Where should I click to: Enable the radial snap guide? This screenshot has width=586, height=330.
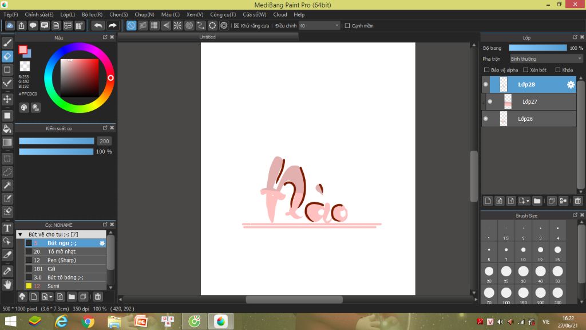(177, 25)
